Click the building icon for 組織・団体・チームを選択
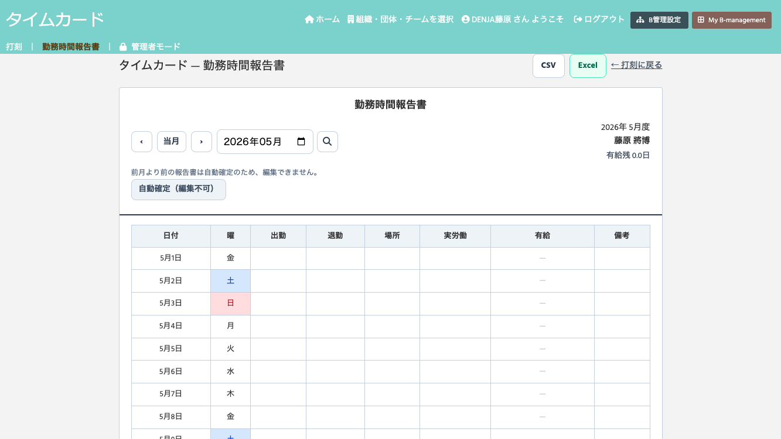The height and width of the screenshot is (439, 781). tap(350, 19)
